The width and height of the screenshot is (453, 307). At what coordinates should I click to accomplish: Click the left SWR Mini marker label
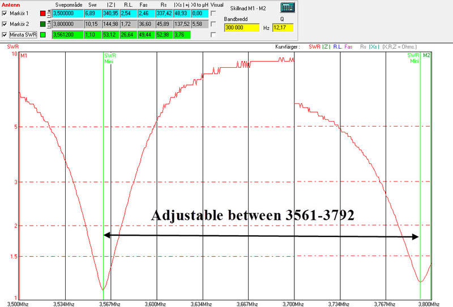coord(110,58)
